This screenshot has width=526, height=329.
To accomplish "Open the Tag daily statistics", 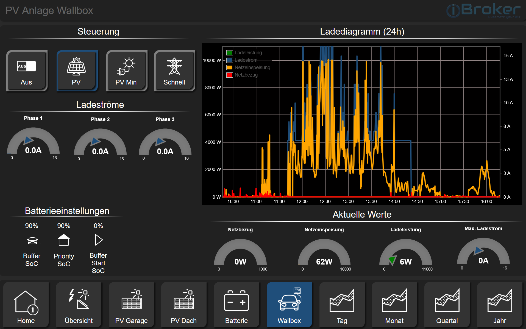I will coord(342,305).
